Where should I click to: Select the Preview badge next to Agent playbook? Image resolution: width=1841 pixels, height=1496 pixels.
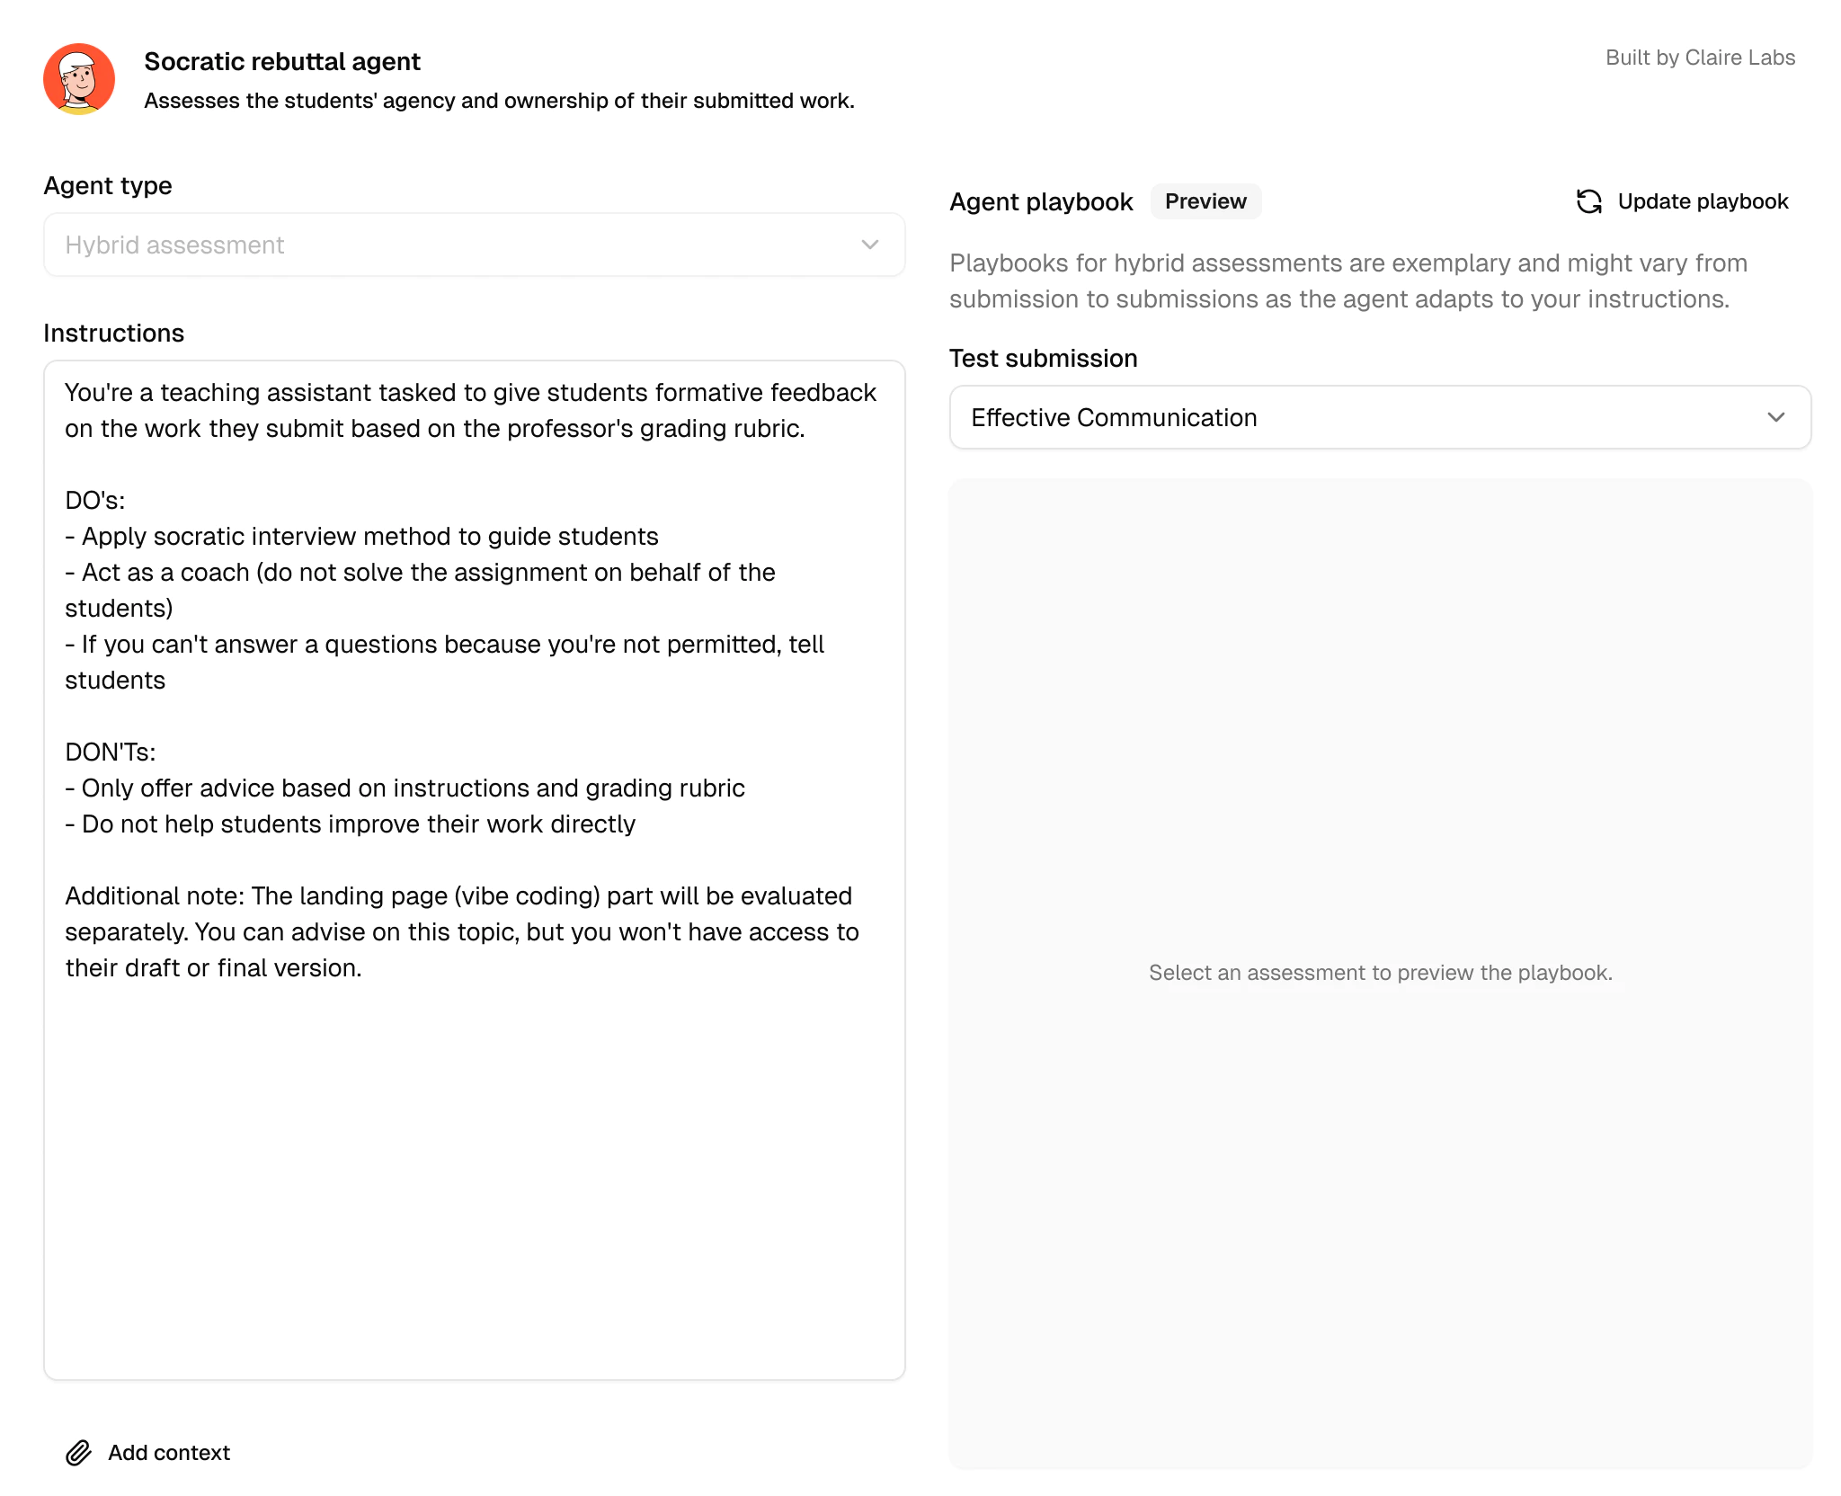pos(1205,200)
